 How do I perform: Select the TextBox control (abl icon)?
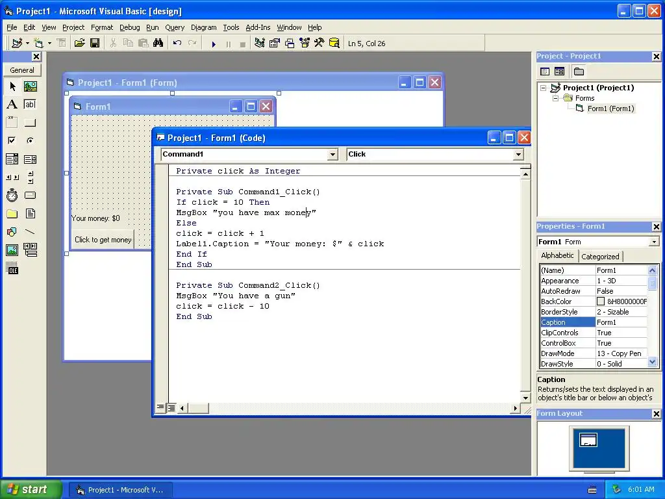coord(30,105)
